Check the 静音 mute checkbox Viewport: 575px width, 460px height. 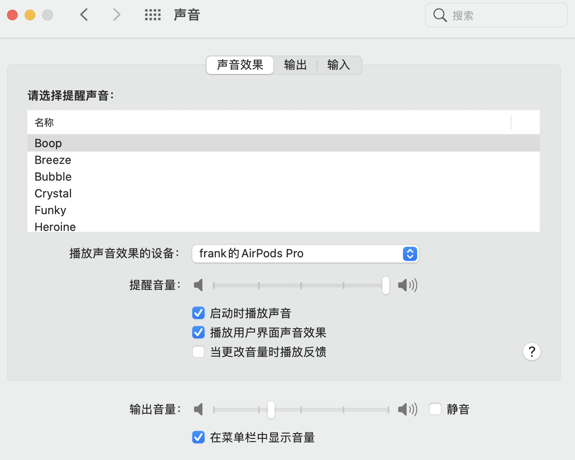435,409
